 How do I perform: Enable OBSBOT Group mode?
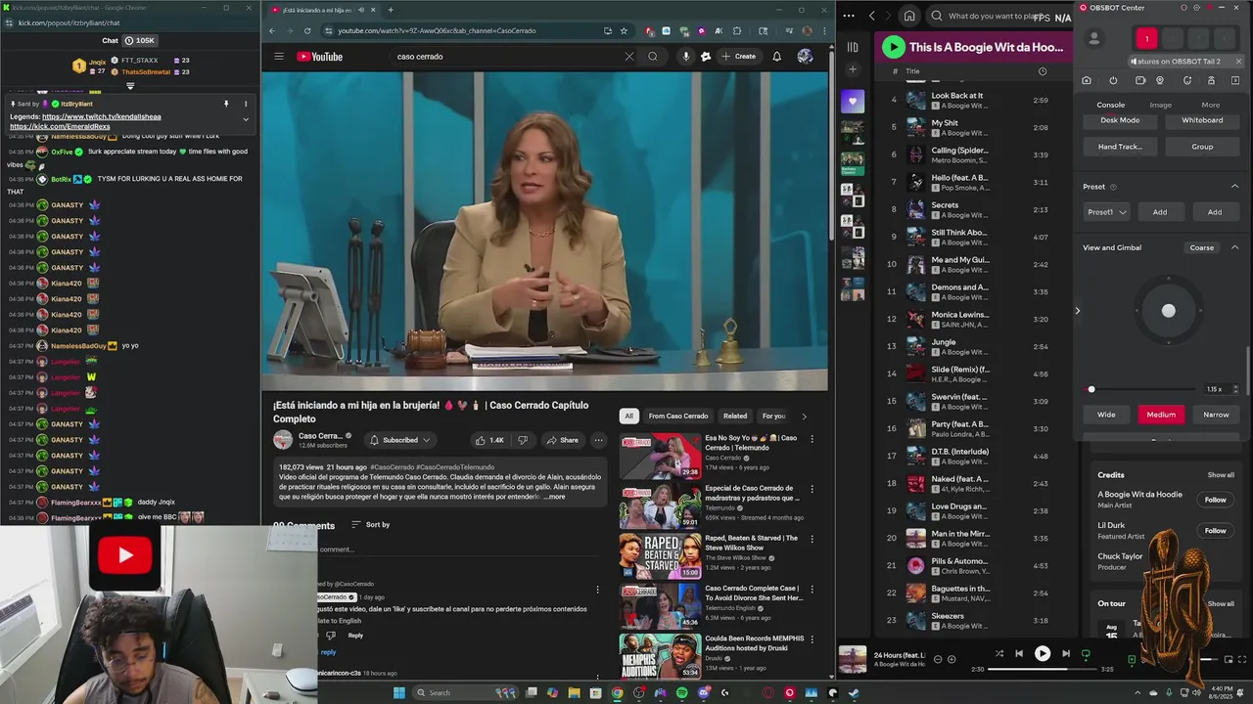(x=1202, y=147)
